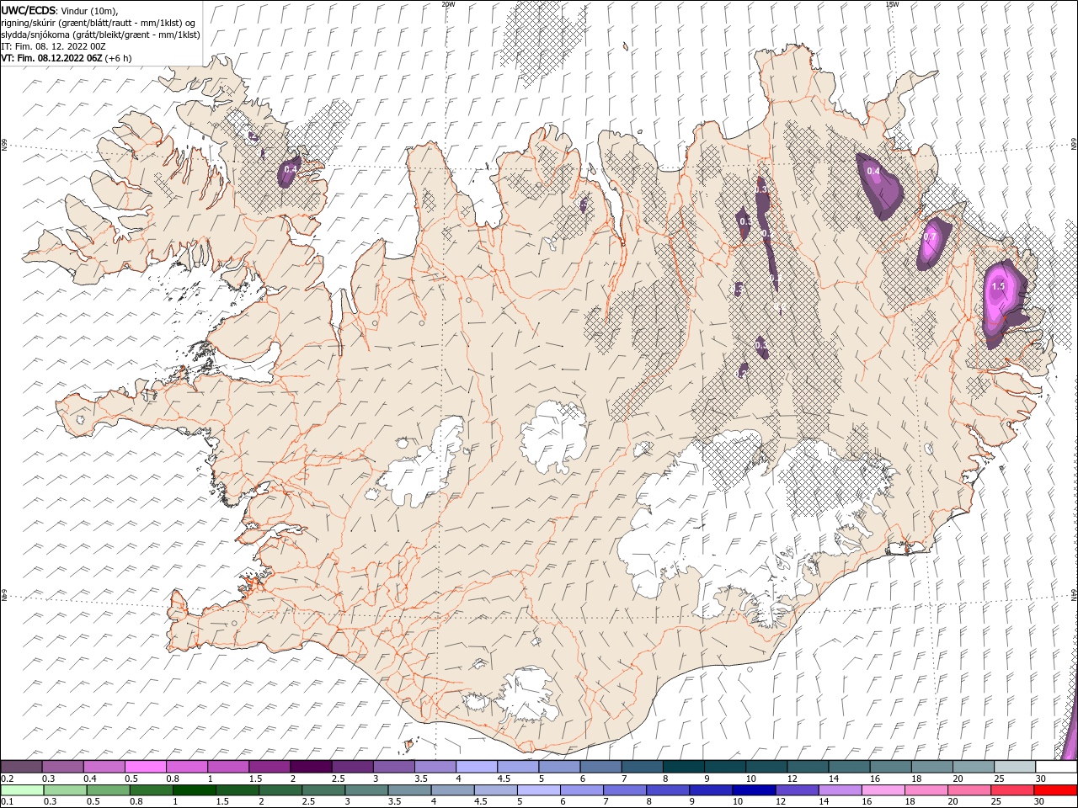Click the 'rigning/skúrir' legend description line
Screen dimensions: 1078x808
(99, 23)
